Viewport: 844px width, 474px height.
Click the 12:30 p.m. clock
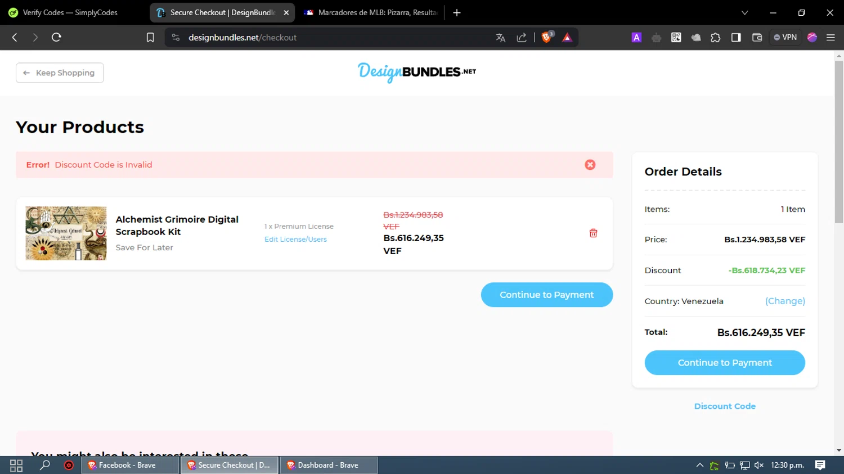point(787,465)
